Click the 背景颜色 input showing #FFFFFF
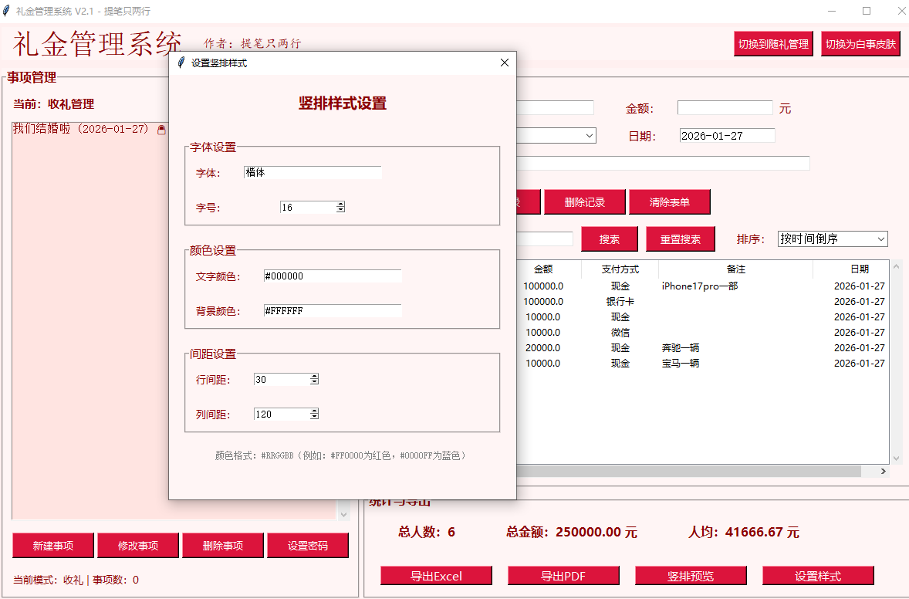 point(332,310)
